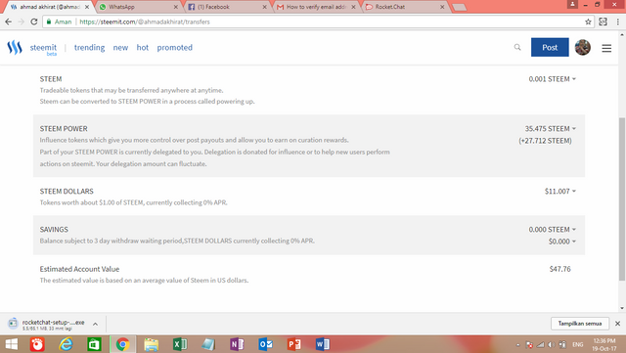The width and height of the screenshot is (626, 353).
Task: Click the blue Post button
Action: [550, 47]
